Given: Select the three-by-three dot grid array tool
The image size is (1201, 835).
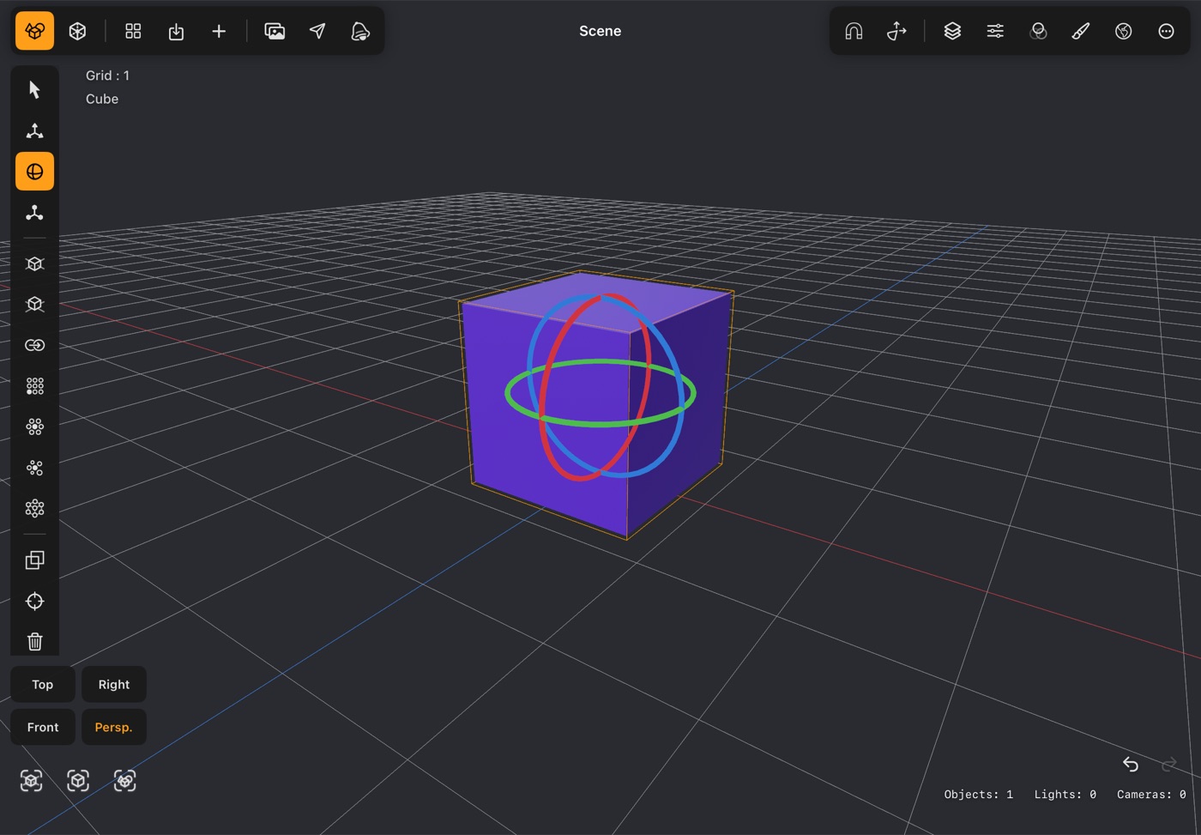Looking at the screenshot, I should 34,386.
